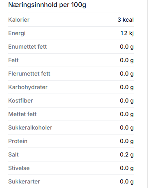
Task: Click the 12 kj energy value
Action: 127,34
